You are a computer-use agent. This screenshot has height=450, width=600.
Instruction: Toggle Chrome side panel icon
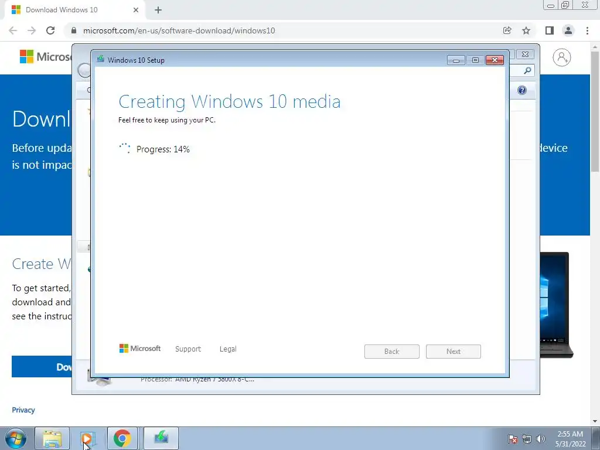(550, 30)
